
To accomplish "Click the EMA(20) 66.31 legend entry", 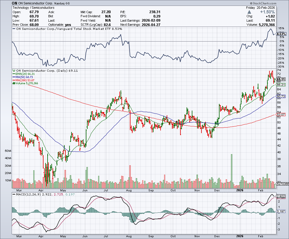I will point(23,74).
